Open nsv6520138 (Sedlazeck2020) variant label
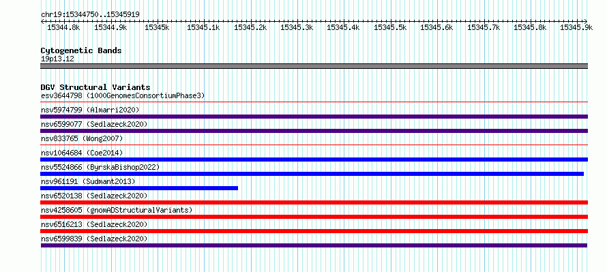This screenshot has height=272, width=607. coord(94,196)
